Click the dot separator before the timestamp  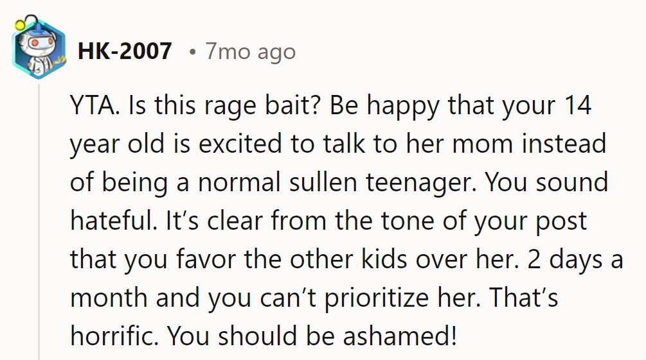(x=192, y=51)
